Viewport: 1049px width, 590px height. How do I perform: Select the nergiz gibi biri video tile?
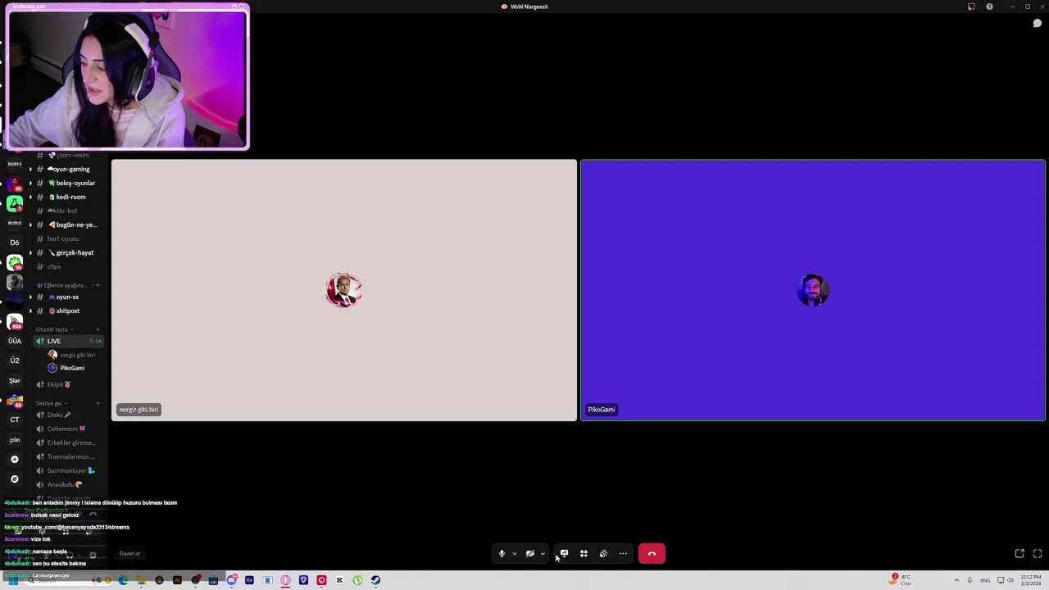coord(344,290)
